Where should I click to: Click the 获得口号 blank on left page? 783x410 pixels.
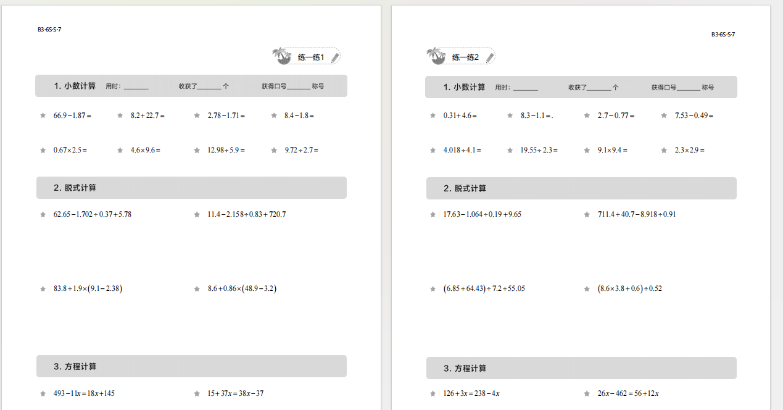299,87
